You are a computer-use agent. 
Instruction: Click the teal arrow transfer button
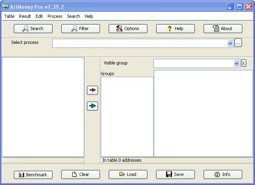click(93, 106)
